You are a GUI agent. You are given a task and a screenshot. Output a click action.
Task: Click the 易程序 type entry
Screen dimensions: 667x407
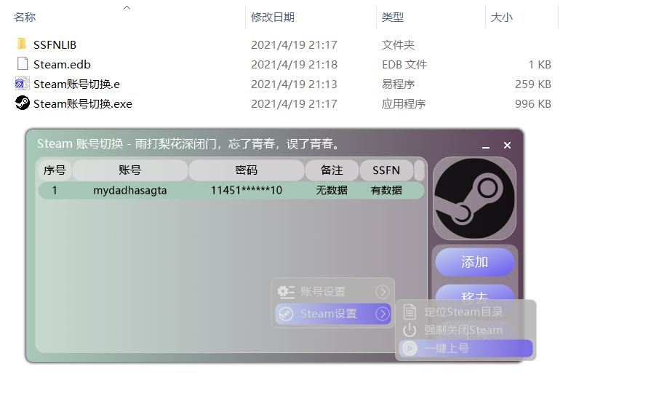tap(398, 84)
